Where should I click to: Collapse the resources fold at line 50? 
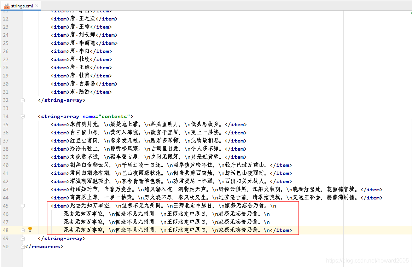pos(23,246)
